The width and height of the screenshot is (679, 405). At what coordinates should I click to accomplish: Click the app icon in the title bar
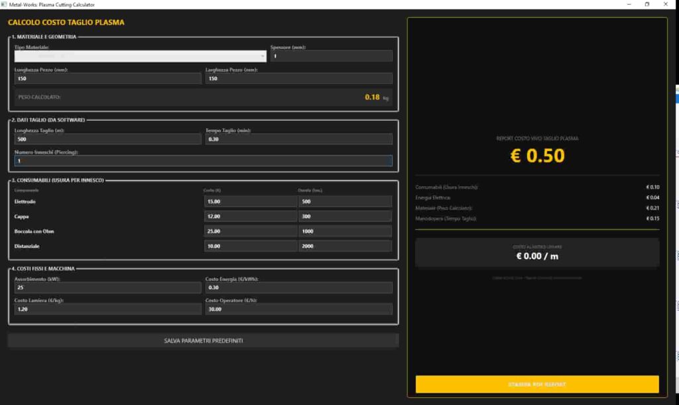[5, 5]
